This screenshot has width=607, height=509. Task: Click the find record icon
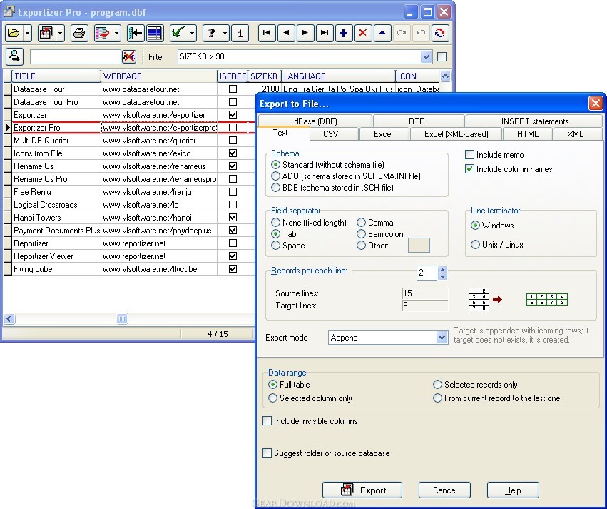15,56
